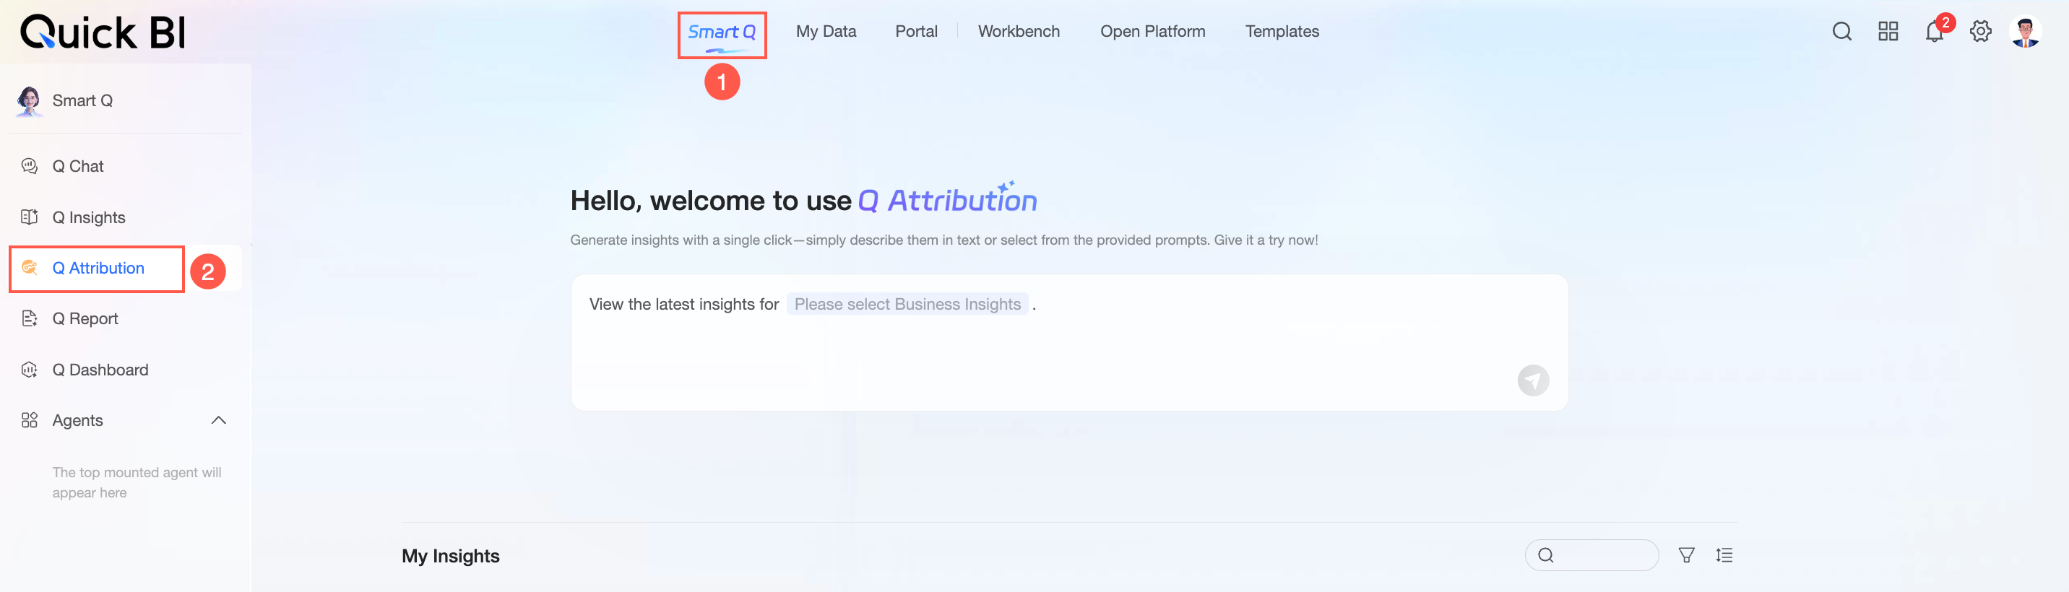Go to the Templates tab
This screenshot has width=2069, height=592.
[1282, 31]
